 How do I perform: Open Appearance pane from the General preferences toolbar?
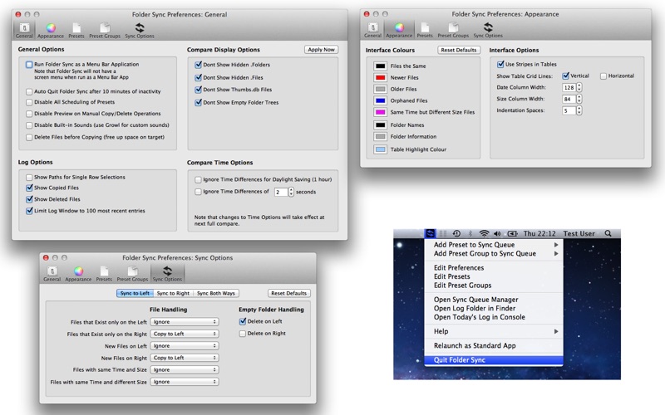51,30
